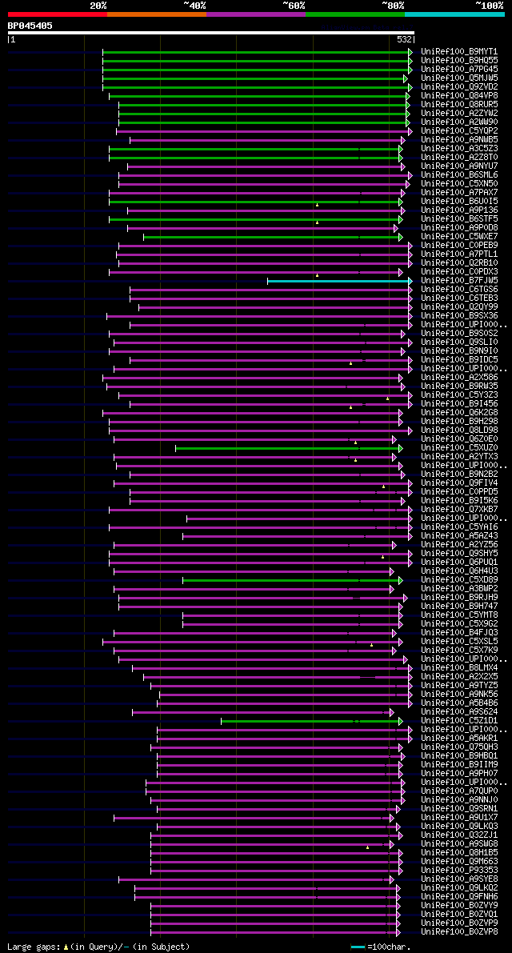Select the UniRef100_Q6K2G8 label
The height and width of the screenshot is (953, 512).
point(459,414)
